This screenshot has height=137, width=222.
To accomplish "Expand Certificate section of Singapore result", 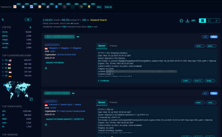I will pos(103,81).
